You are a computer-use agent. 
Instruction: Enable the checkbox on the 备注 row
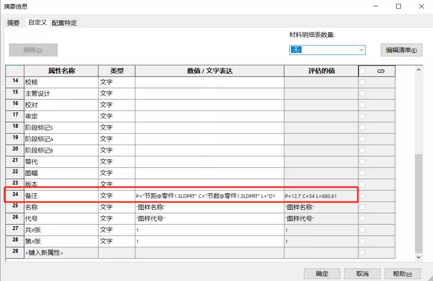362,196
